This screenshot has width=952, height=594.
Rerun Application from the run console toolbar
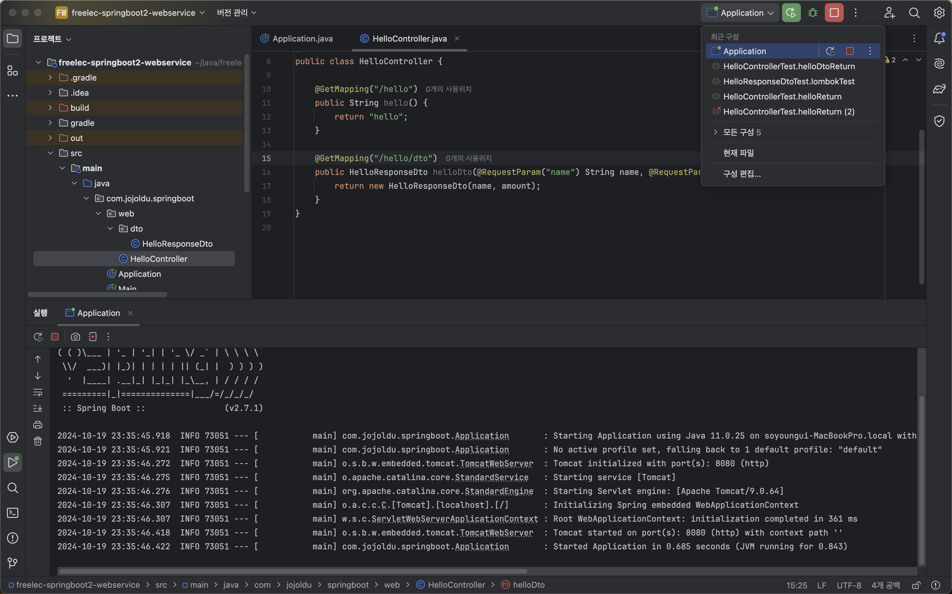pos(38,337)
